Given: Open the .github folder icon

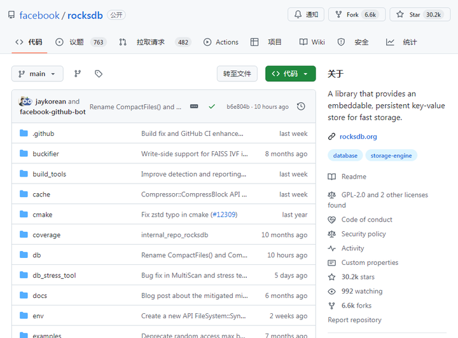Looking at the screenshot, I should point(24,133).
